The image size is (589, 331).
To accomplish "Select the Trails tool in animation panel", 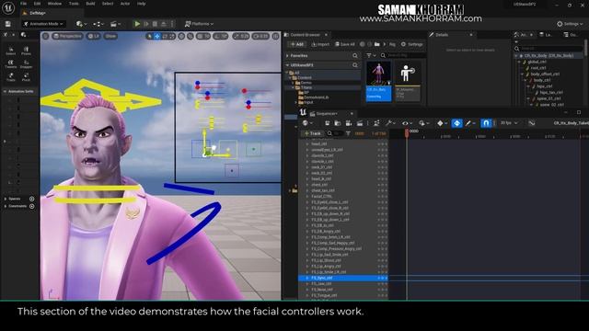I will click(11, 77).
